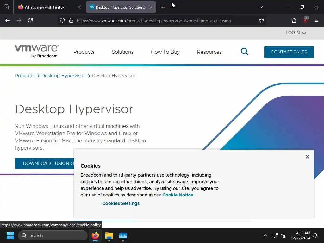
Task: Open File Explorer from the taskbar
Action: [109, 235]
